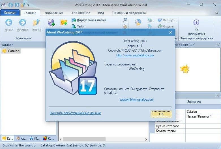Close the properties panel below the preview
Viewport: 221px width, 149px height.
click(218, 95)
